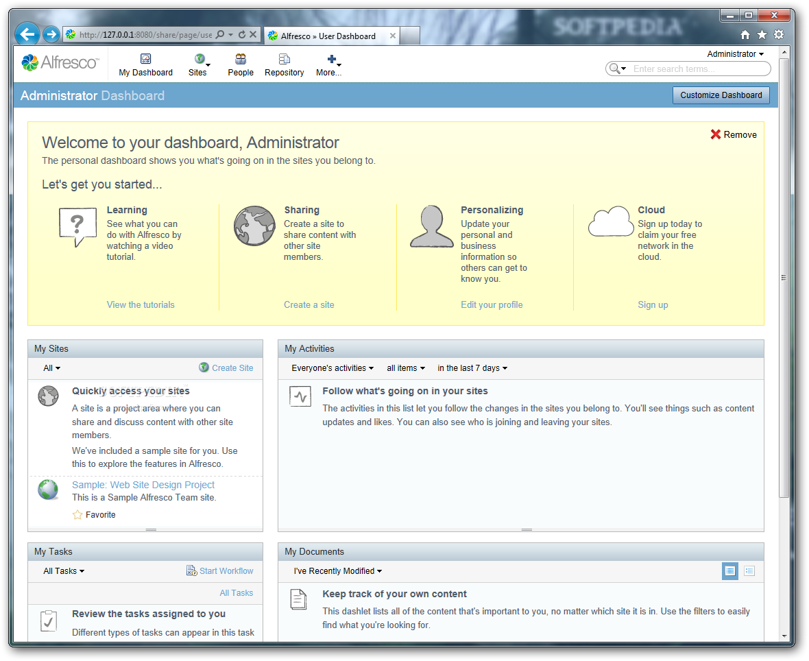
Task: Click the View the tutorials link
Action: (141, 304)
